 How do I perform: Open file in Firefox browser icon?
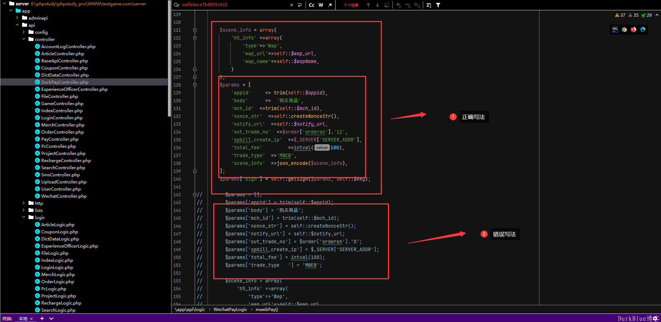634,30
